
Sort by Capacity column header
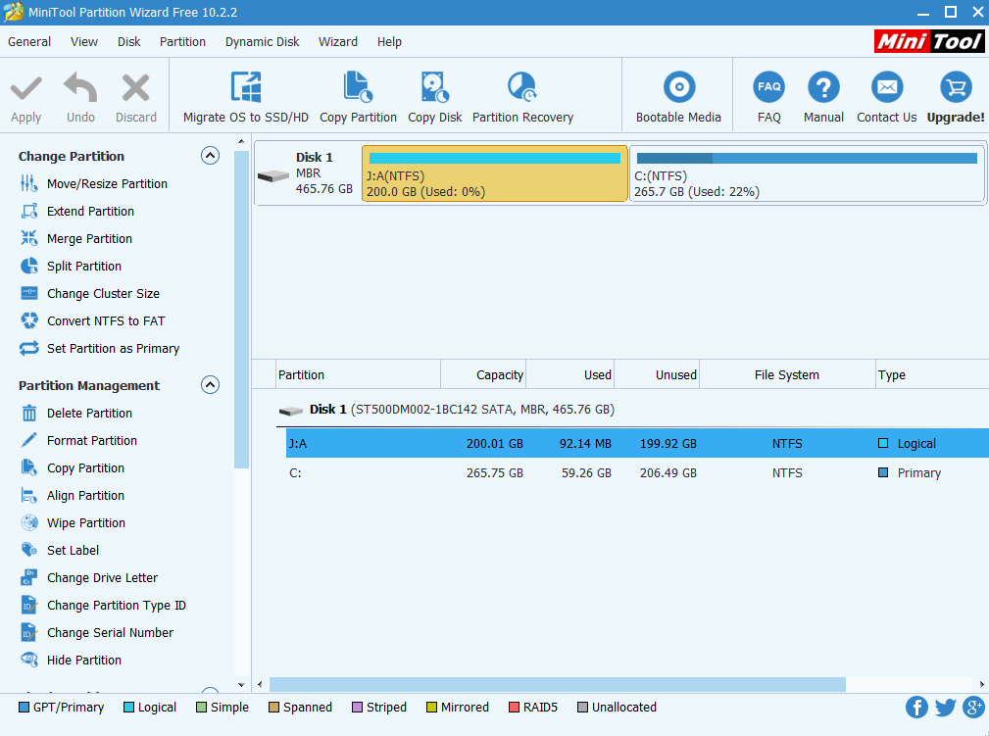483,374
